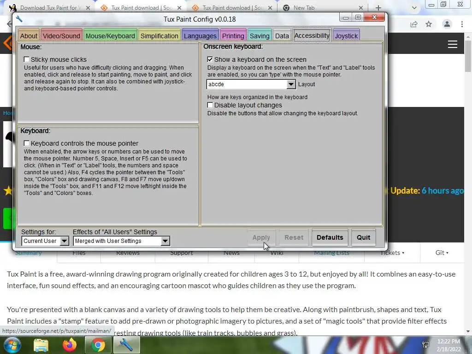472x354 pixels.
Task: Click the taskbar clock
Action: tap(448, 345)
